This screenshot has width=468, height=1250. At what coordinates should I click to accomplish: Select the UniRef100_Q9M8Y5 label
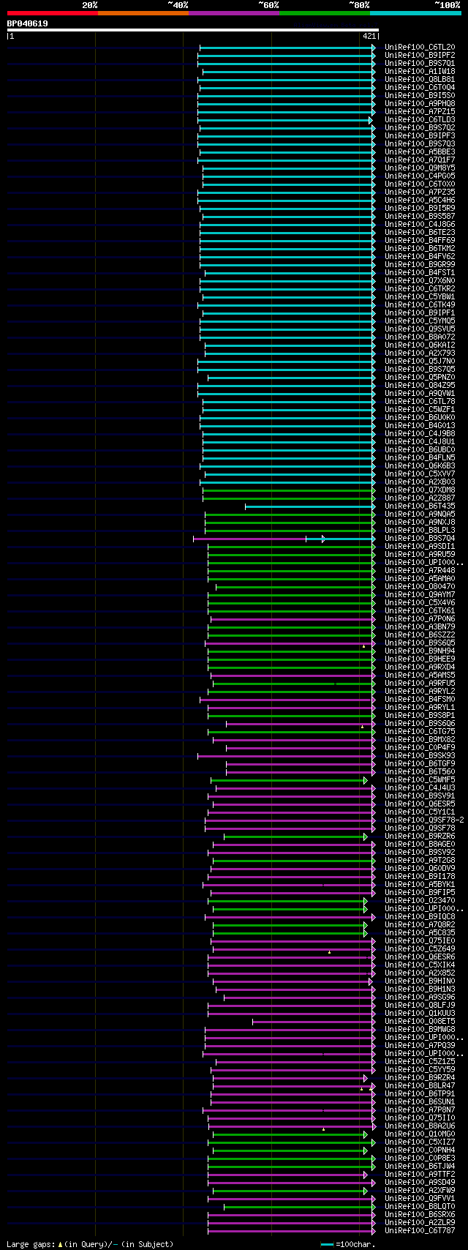click(420, 168)
